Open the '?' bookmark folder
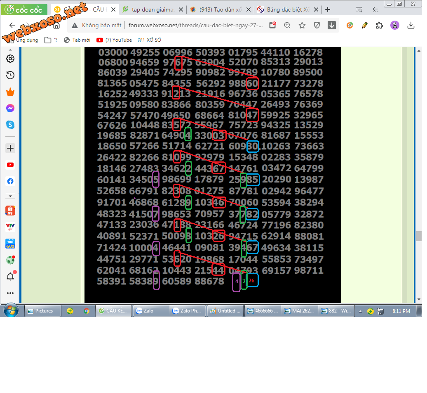The image size is (427, 393). tap(51, 40)
